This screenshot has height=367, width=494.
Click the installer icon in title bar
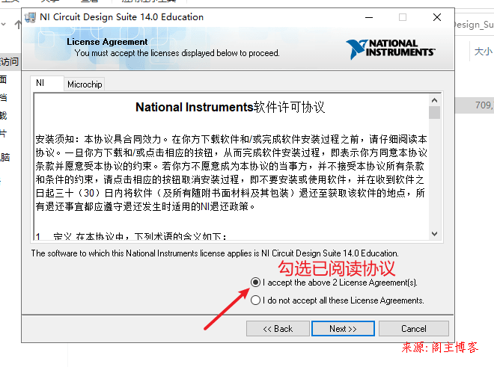pos(30,17)
